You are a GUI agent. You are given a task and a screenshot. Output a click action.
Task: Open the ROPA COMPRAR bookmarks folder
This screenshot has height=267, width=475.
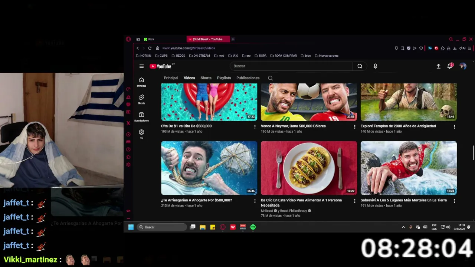coord(284,56)
